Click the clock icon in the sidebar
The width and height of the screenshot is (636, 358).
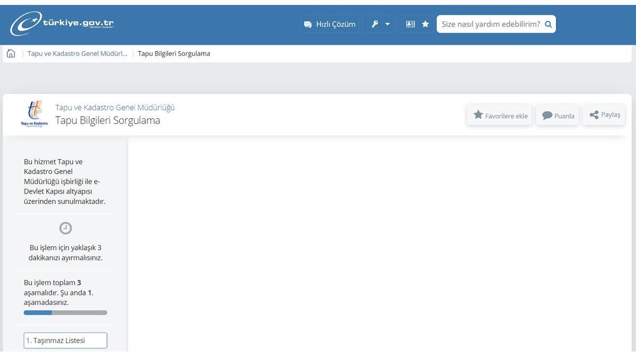coord(65,228)
